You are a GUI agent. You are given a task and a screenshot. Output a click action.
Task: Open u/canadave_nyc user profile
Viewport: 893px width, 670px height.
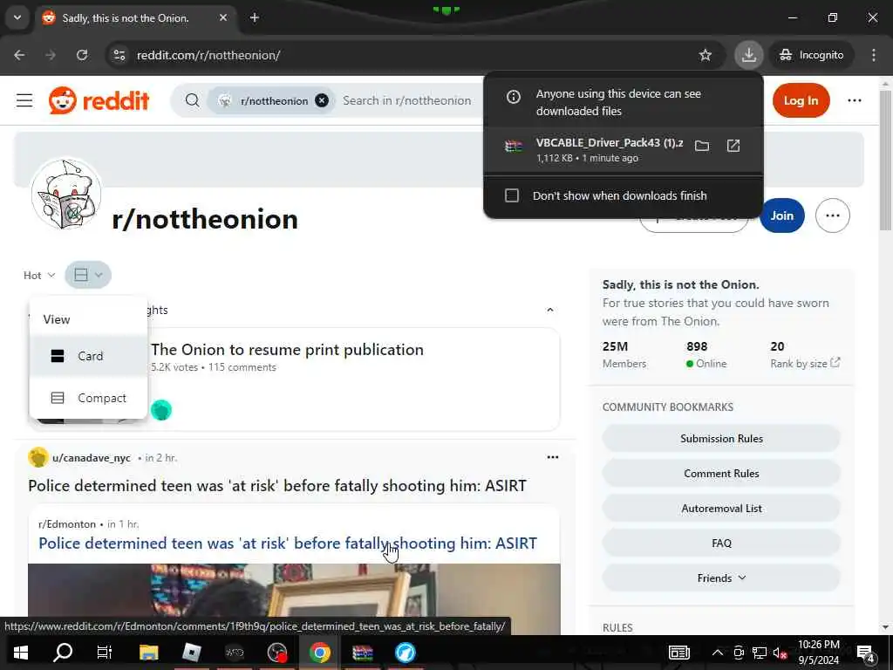91,458
